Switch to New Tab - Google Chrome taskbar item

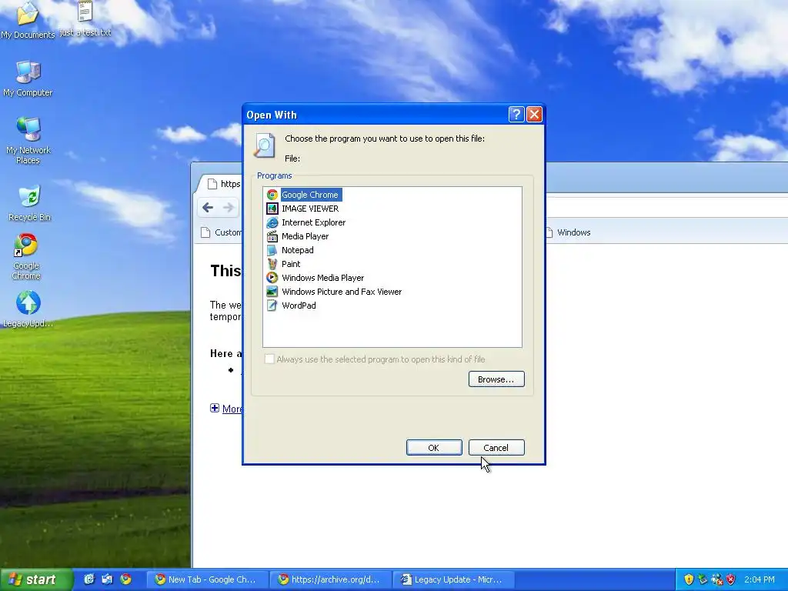click(x=206, y=579)
